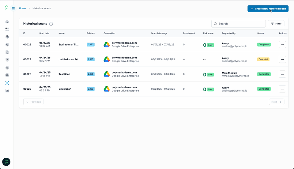
Task: Click Low risk badge in row 00025
Action: coord(210,45)
